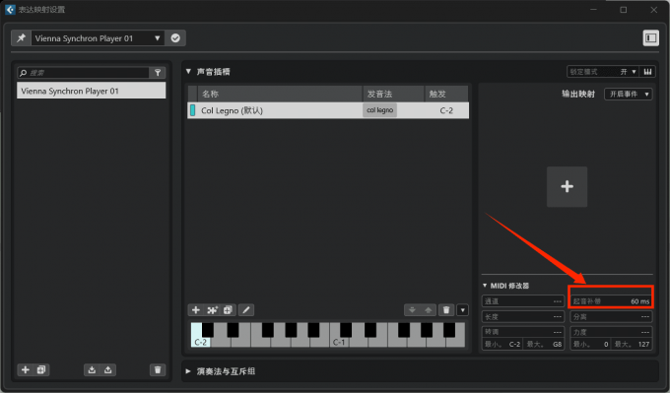
Task: Click the checkmark circle icon in the header
Action: (175, 38)
